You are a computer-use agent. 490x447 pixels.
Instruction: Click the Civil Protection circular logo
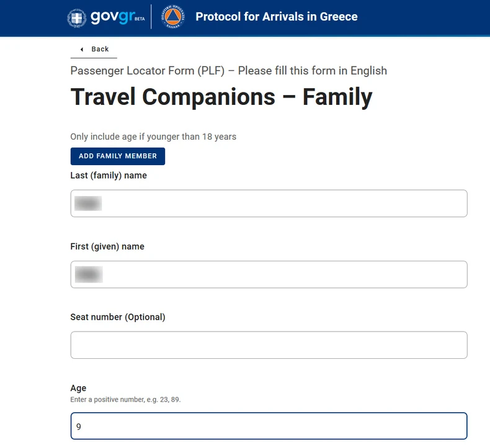pyautogui.click(x=173, y=17)
